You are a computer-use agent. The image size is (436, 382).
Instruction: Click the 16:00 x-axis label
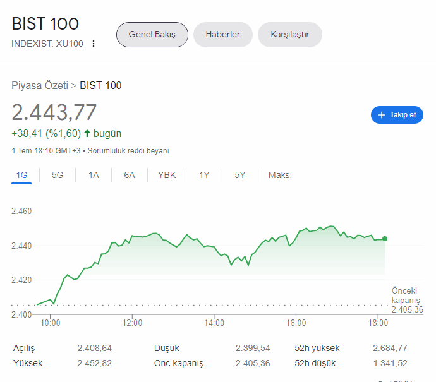click(296, 323)
